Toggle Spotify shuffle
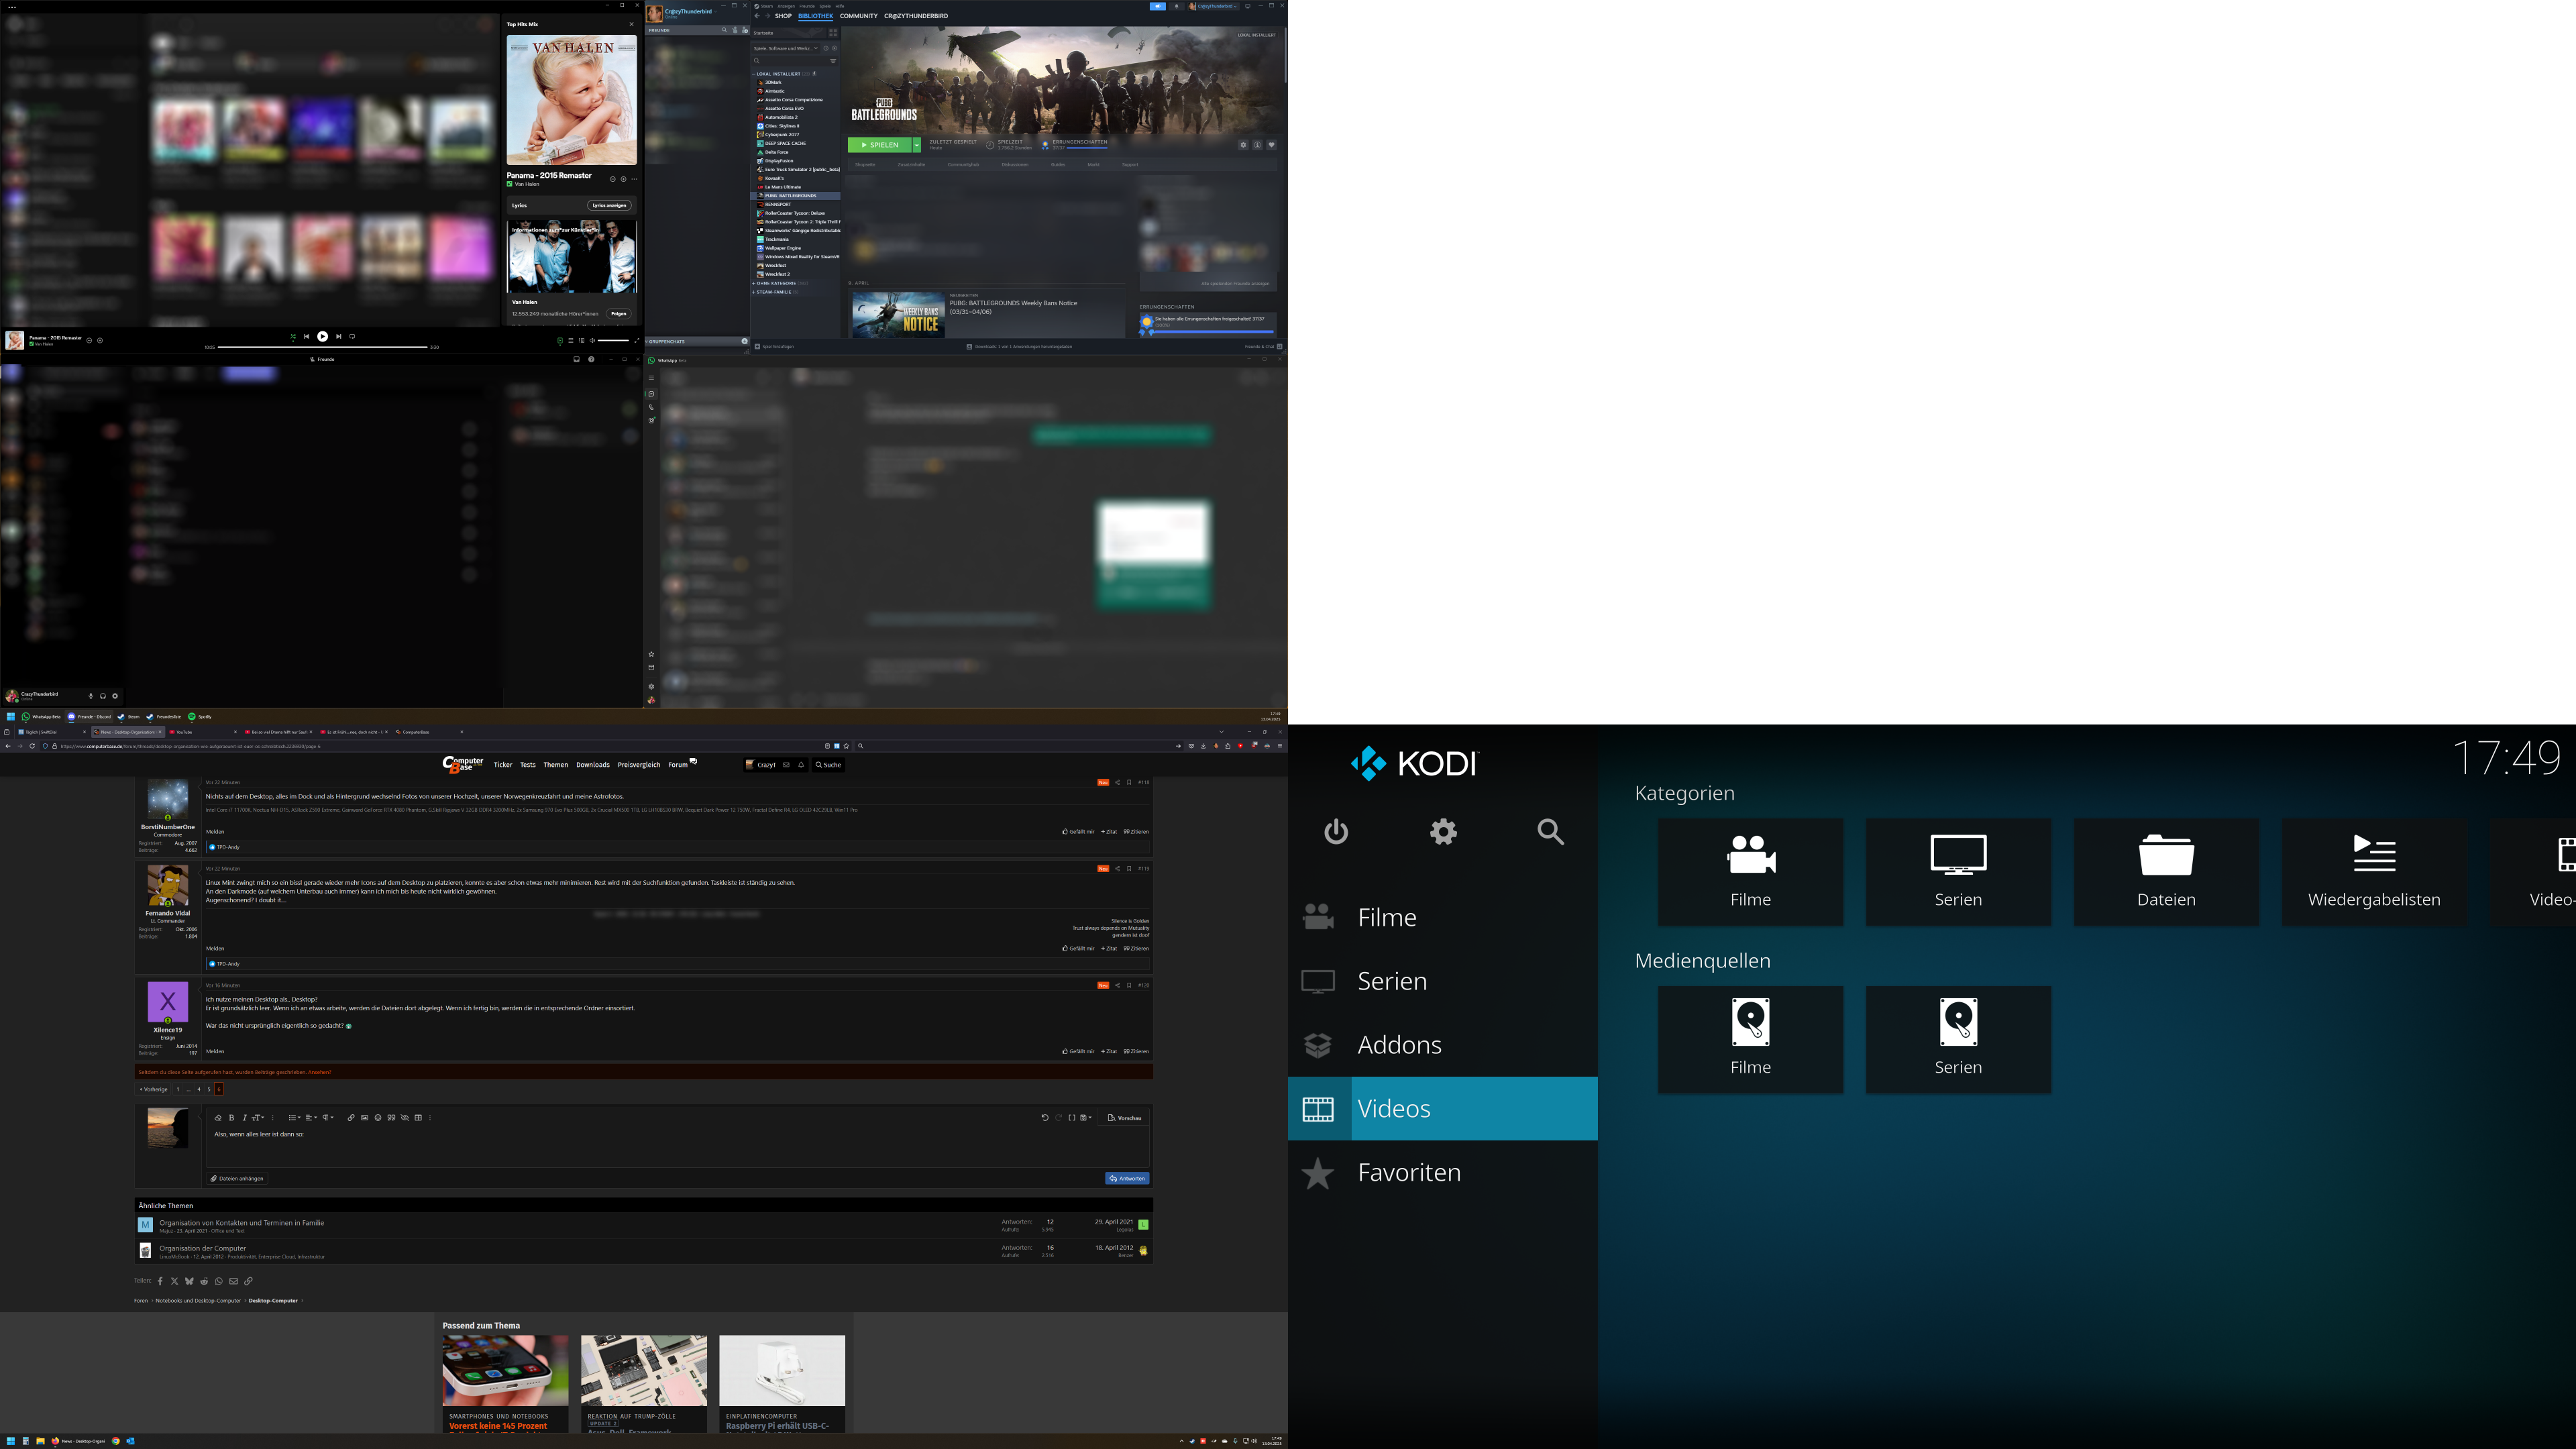 click(293, 337)
